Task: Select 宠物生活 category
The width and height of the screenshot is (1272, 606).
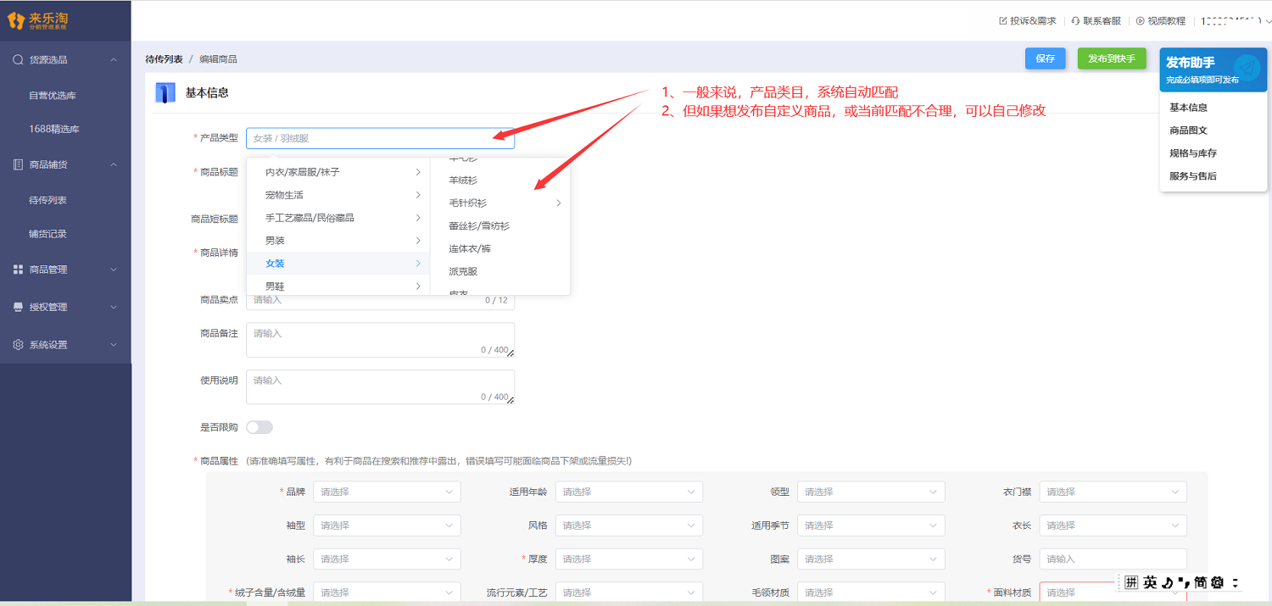Action: [x=338, y=195]
